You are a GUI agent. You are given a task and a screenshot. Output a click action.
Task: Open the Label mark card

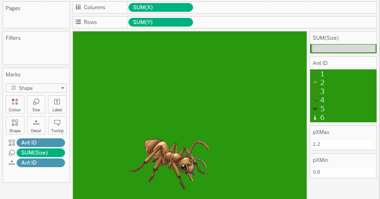(x=57, y=104)
